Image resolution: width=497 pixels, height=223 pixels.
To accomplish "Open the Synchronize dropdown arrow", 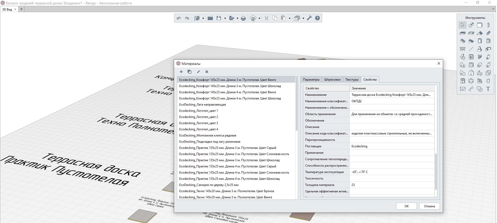I will [x=259, y=18].
